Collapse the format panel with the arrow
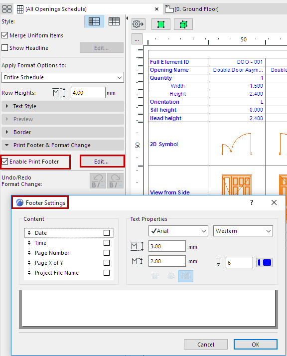Viewport: 287px width, 356px height. tap(127, 18)
